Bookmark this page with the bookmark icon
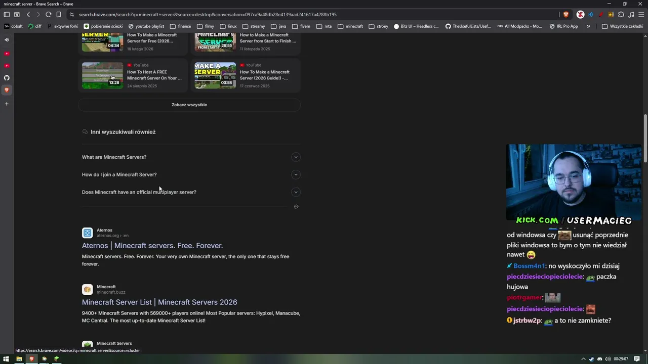Image resolution: width=648 pixels, height=364 pixels. 59,15
